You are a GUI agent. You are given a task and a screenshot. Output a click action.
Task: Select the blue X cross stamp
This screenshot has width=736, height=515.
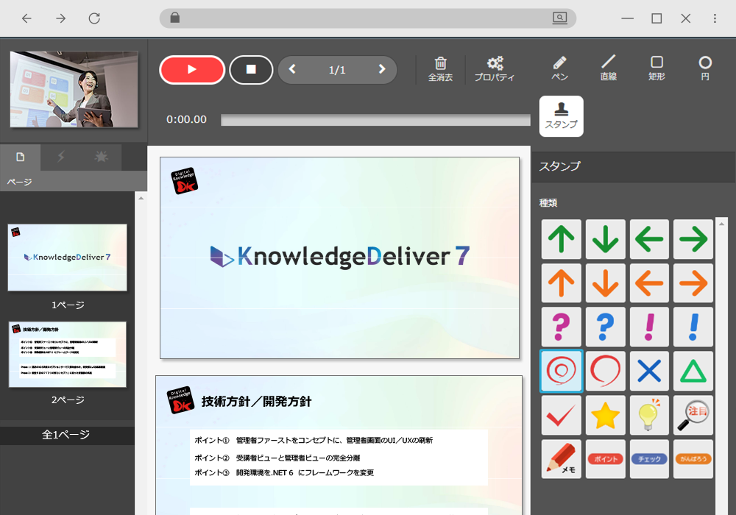649,371
